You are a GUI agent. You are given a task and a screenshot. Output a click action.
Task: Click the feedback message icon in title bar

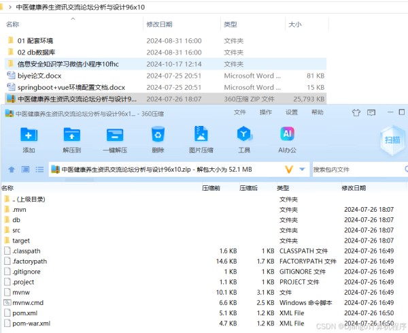click(371, 112)
